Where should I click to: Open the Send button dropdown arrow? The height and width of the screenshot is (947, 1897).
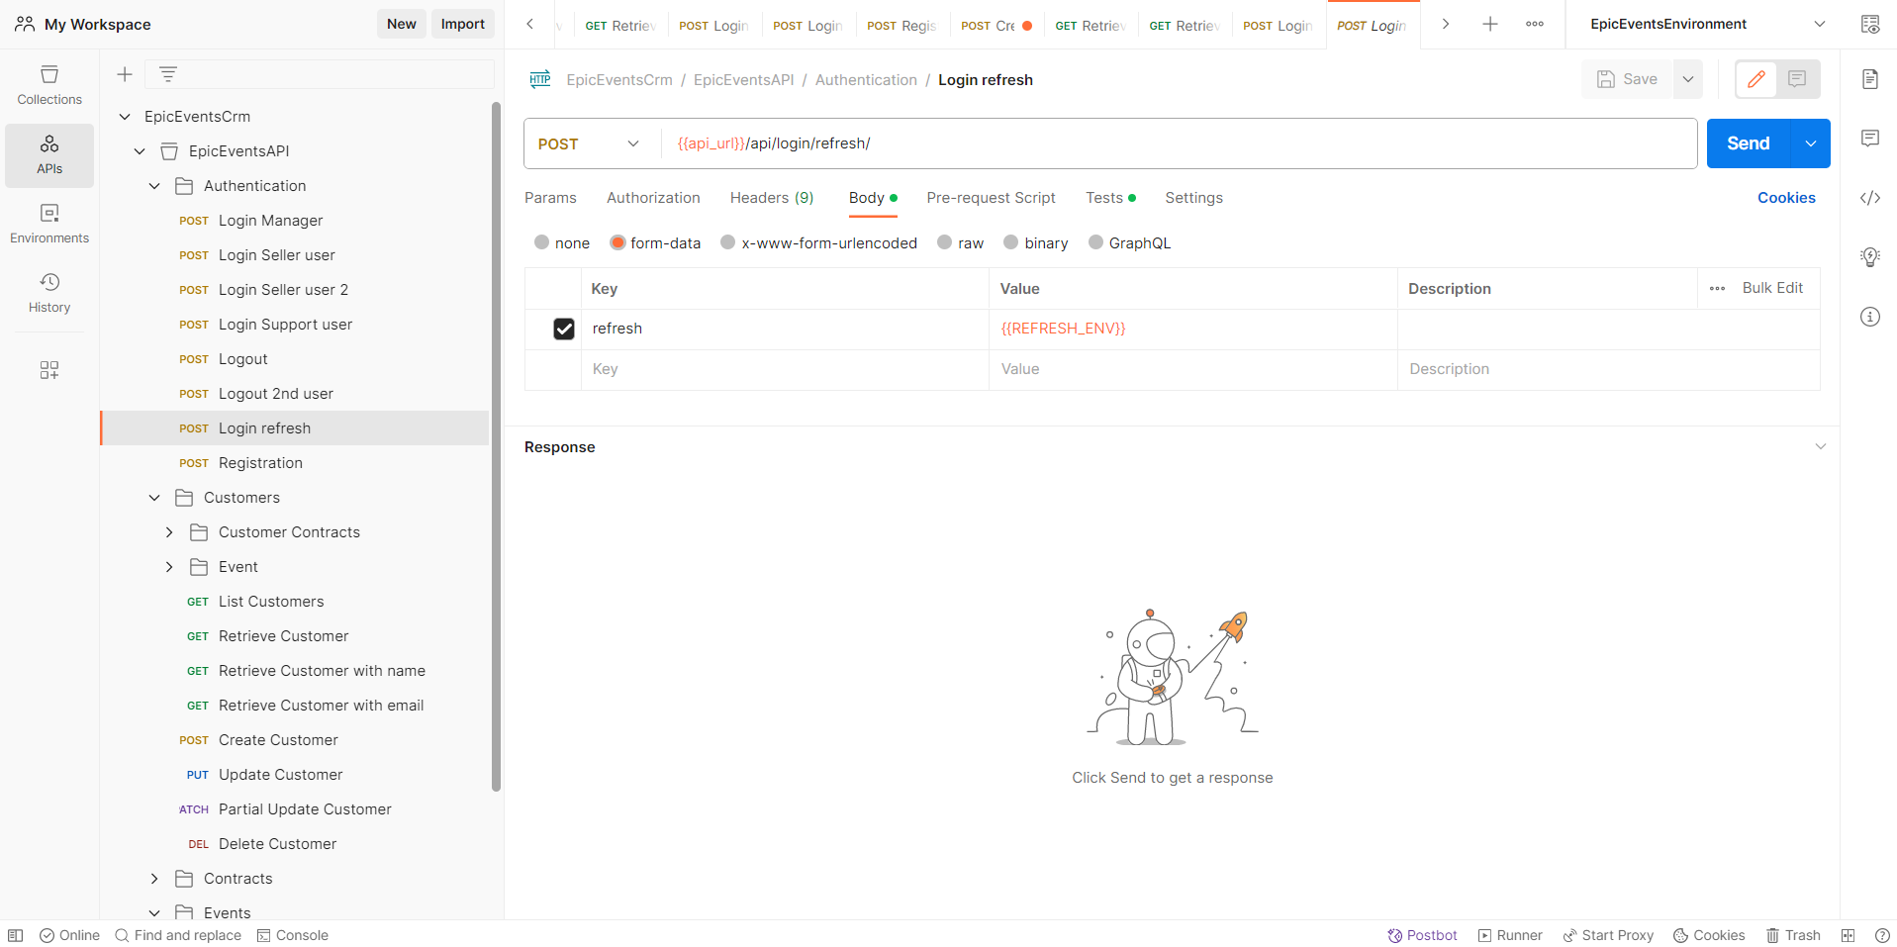click(x=1810, y=143)
